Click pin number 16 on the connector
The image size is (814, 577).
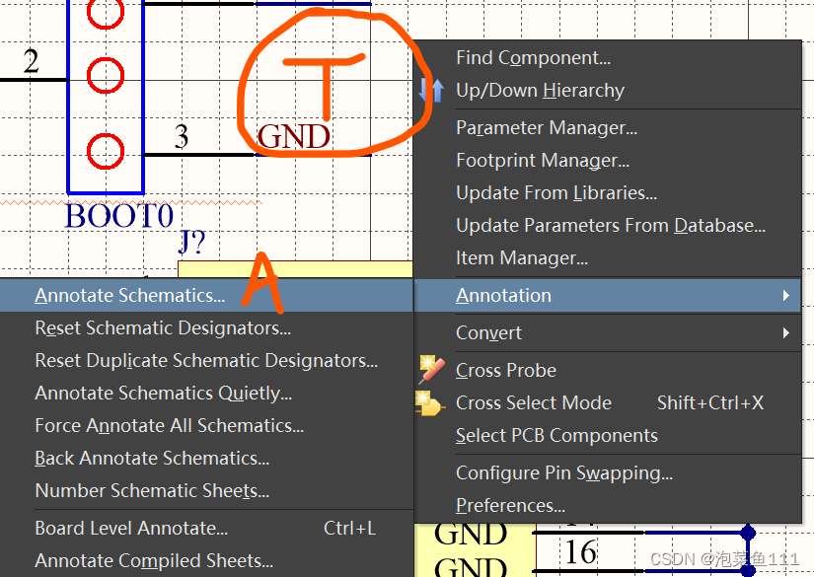tap(580, 552)
